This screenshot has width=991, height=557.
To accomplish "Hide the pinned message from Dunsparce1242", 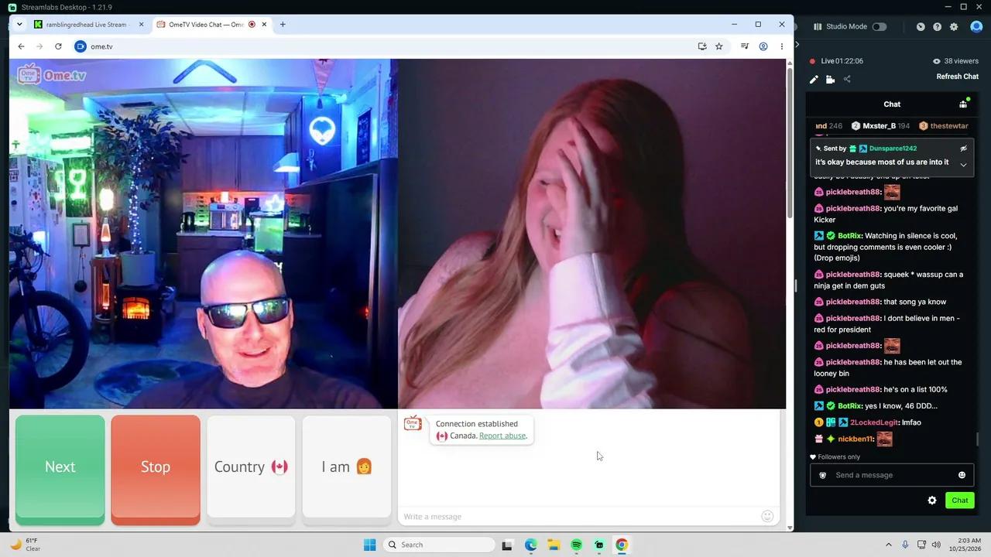I will (x=964, y=149).
